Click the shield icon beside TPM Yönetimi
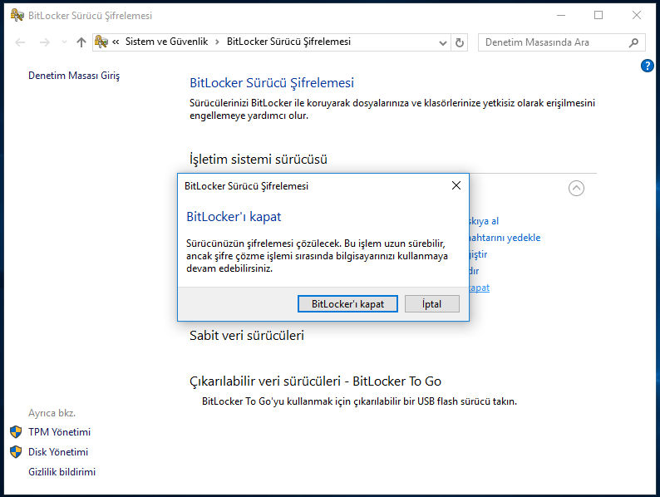 pyautogui.click(x=16, y=432)
